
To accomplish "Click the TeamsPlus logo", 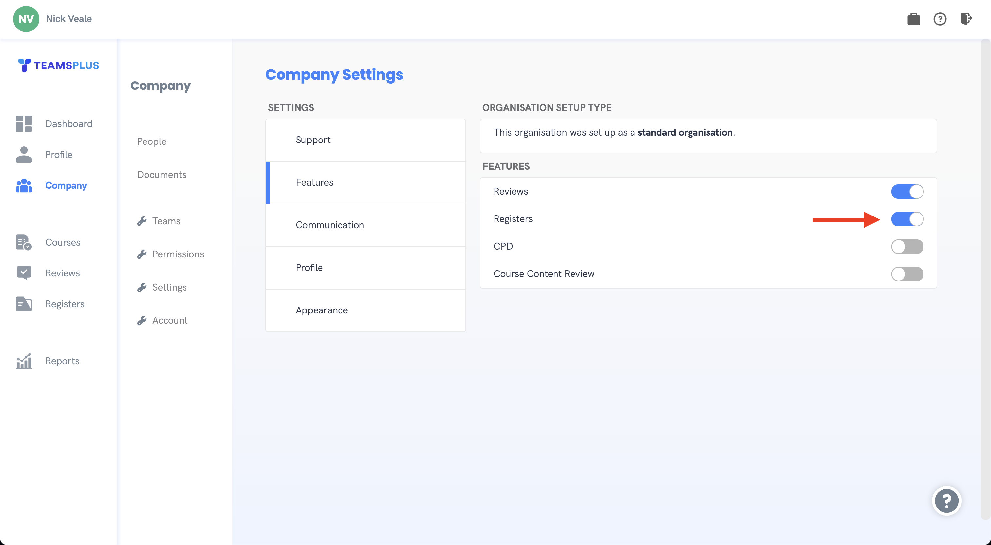I will click(x=58, y=66).
